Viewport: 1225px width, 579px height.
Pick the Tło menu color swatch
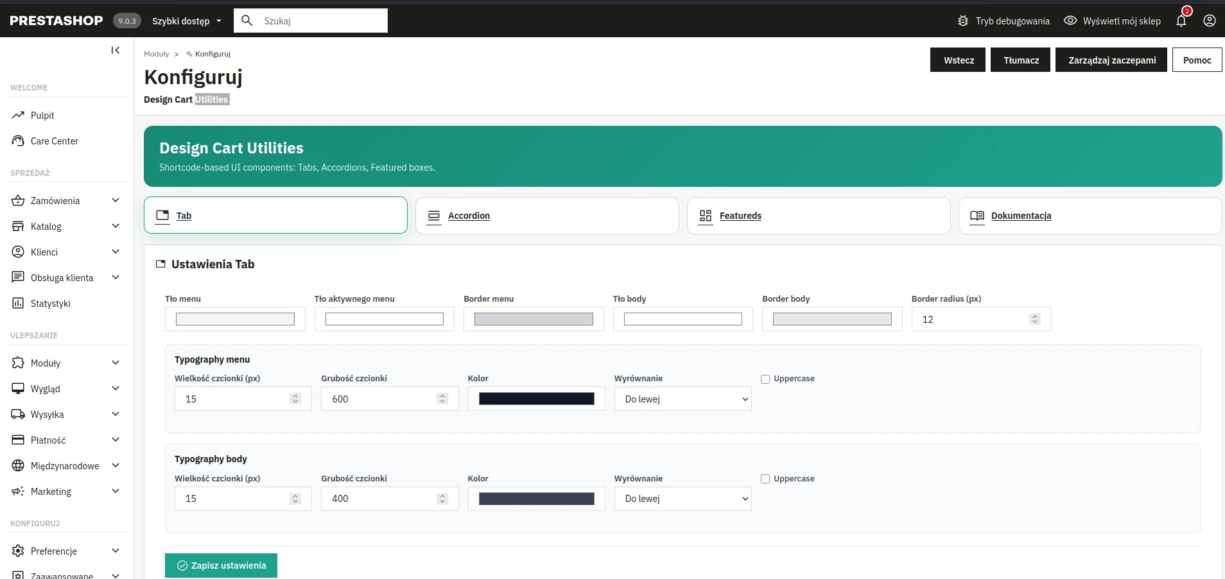pos(235,319)
